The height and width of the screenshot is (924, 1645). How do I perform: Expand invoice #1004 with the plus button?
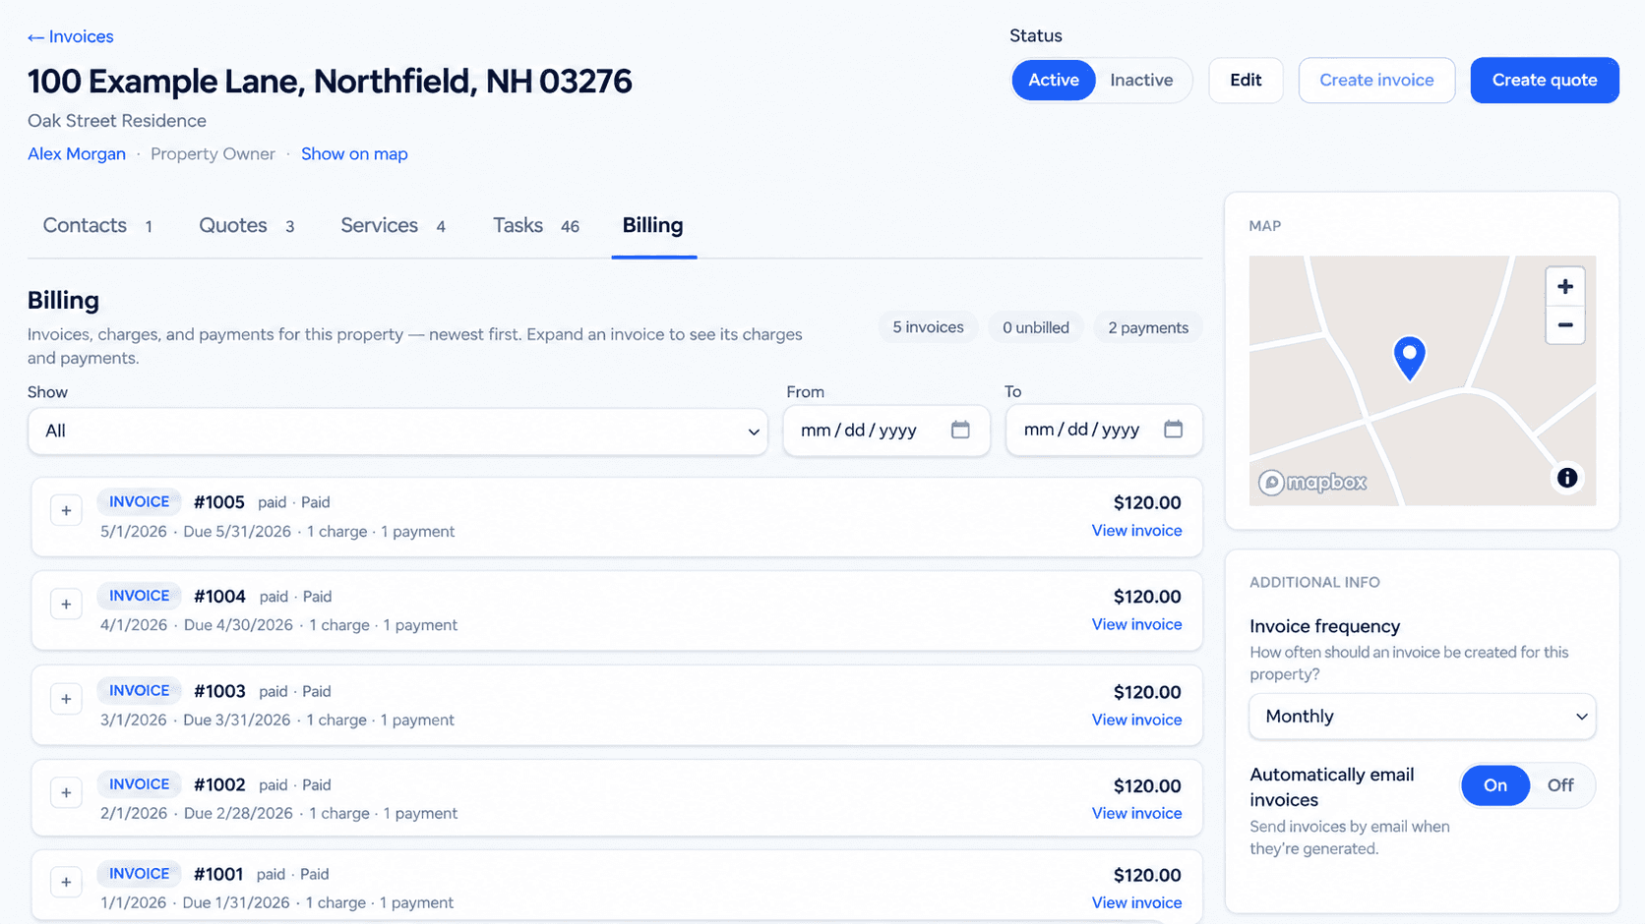coord(66,605)
